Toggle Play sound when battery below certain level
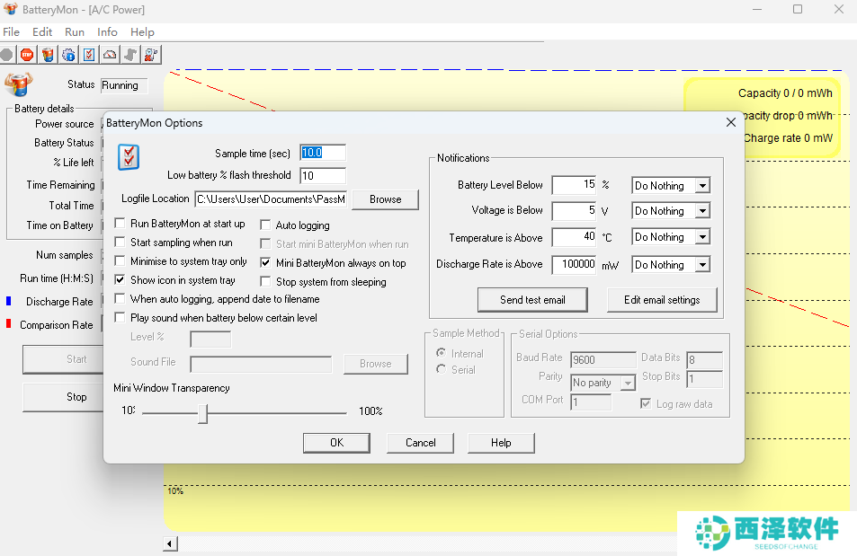 (x=120, y=318)
